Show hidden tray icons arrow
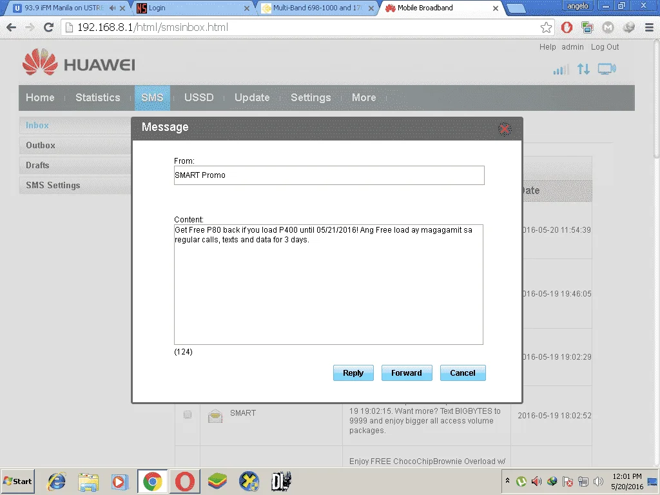 click(x=508, y=481)
